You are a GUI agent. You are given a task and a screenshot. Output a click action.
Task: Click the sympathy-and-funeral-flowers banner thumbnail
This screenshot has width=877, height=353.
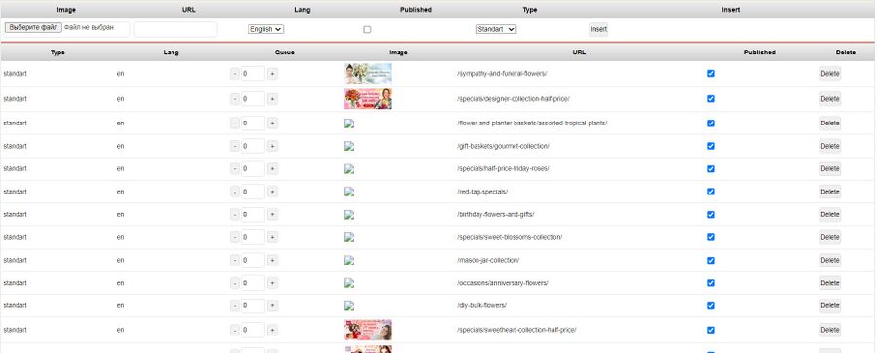coord(367,73)
